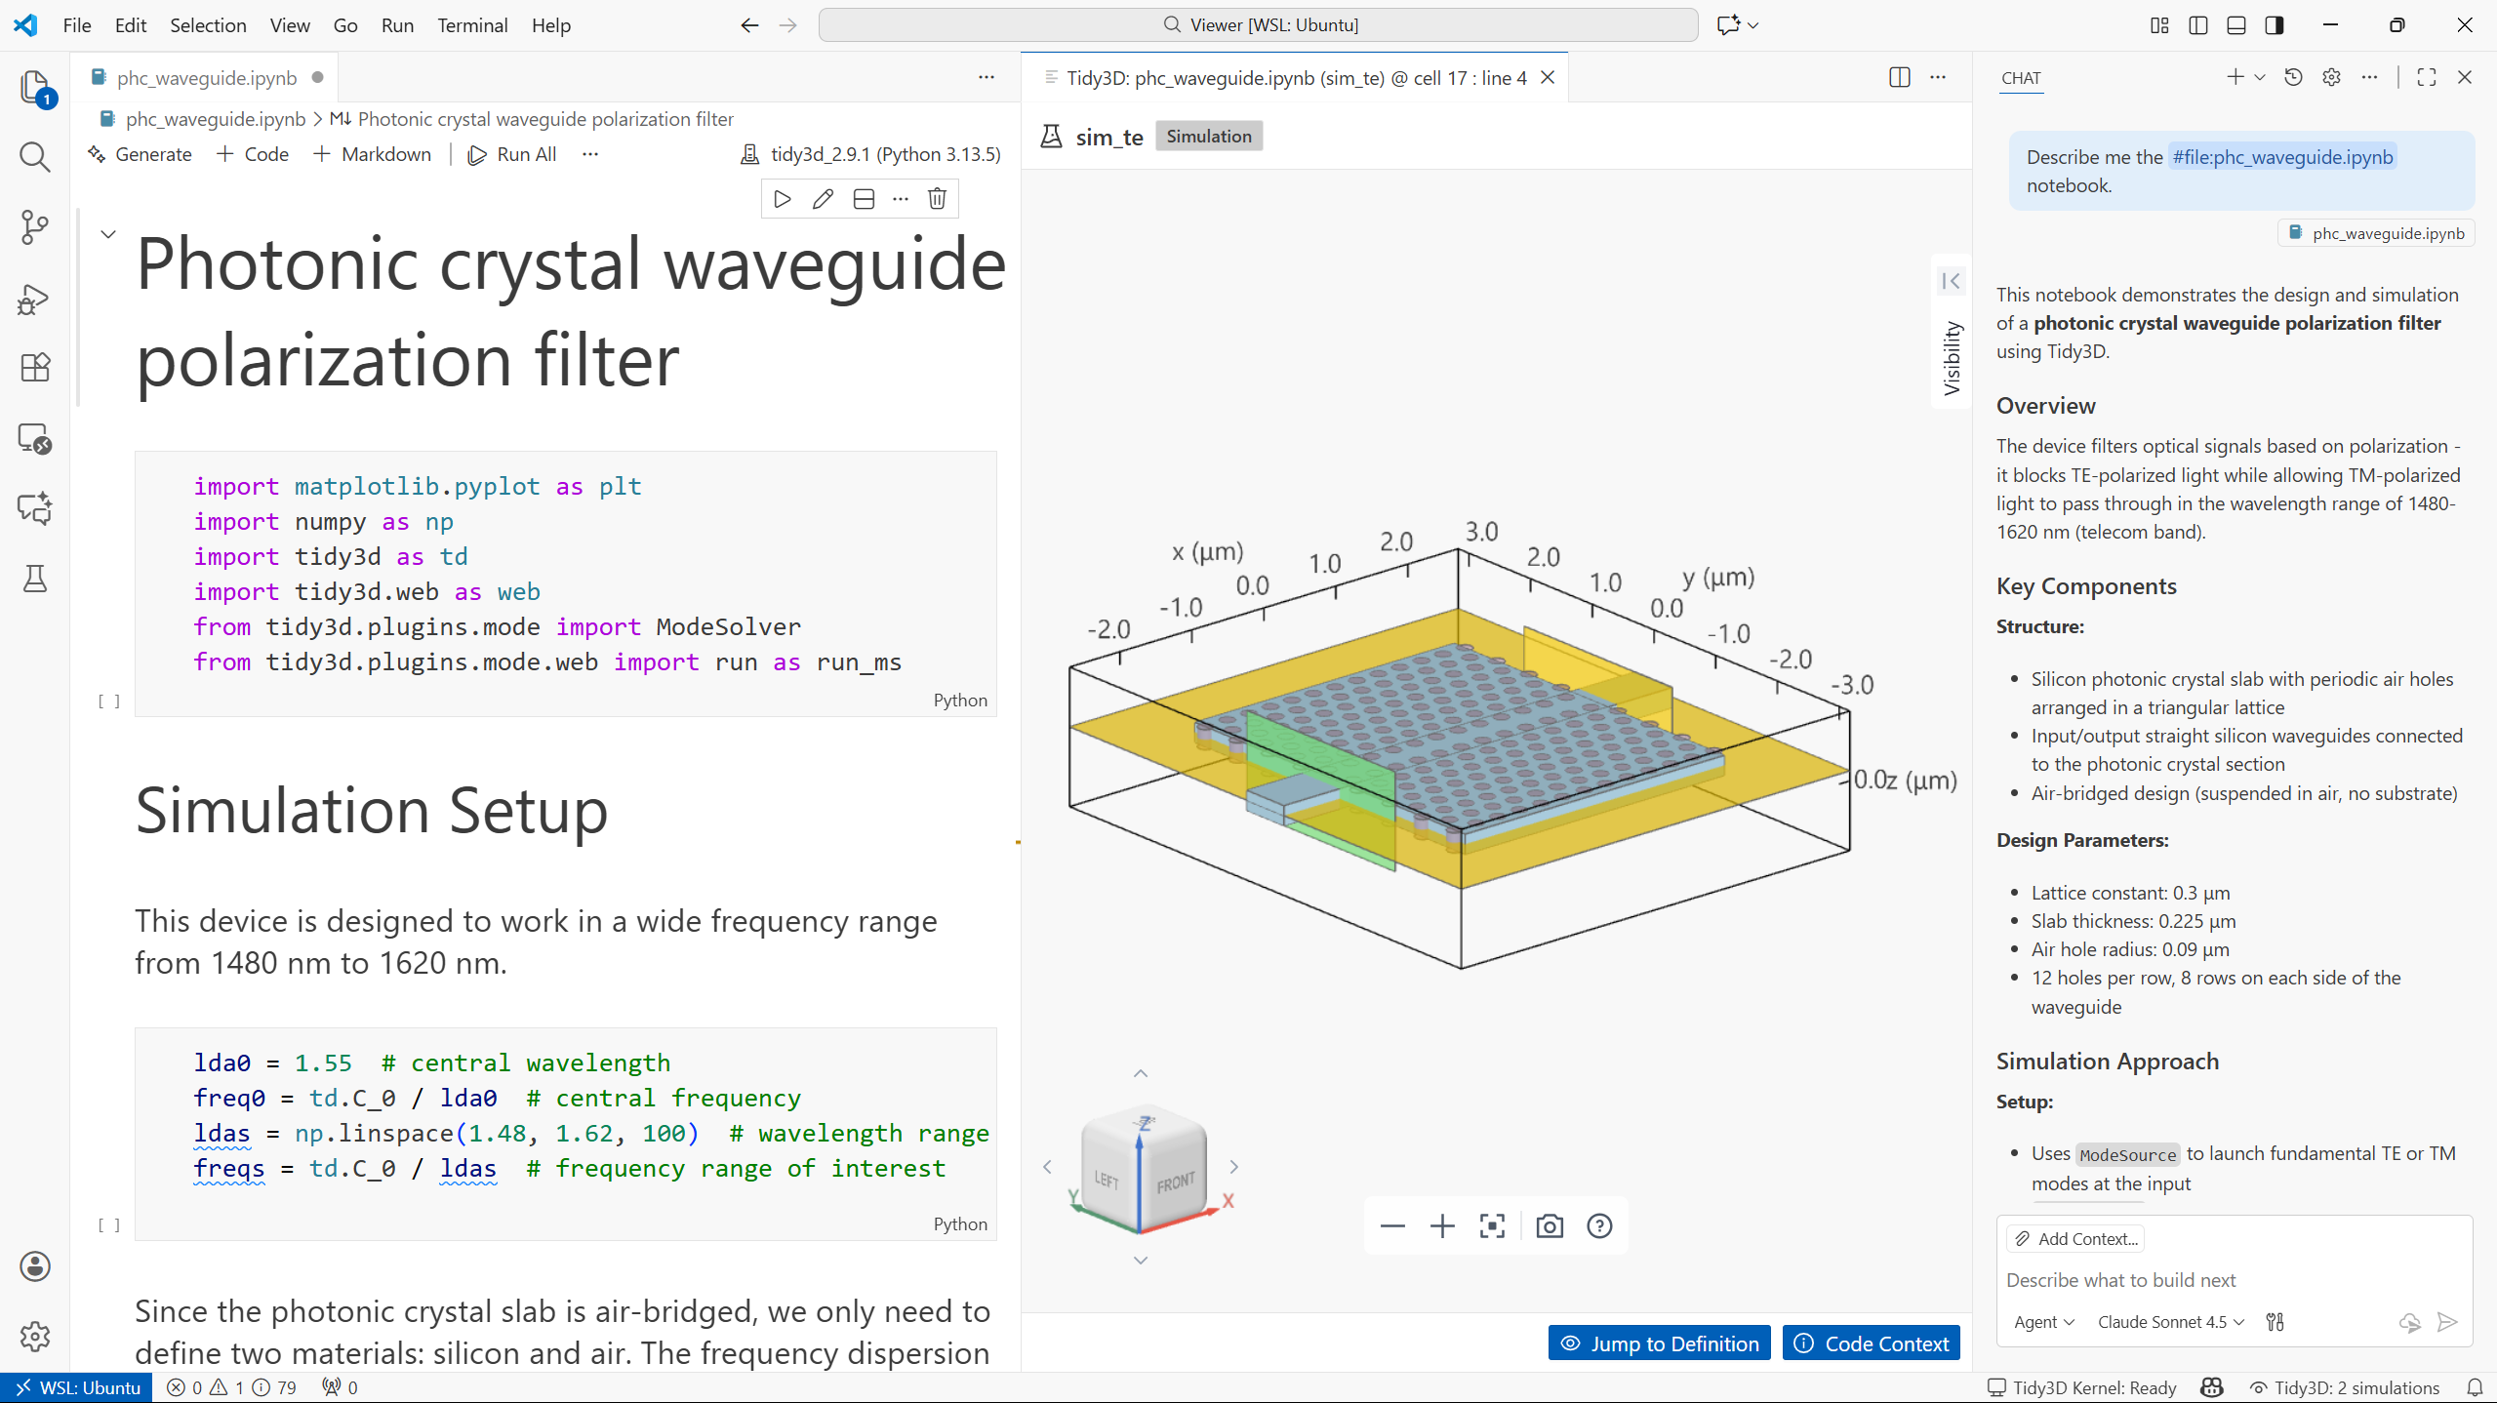The width and height of the screenshot is (2497, 1403).
Task: Open the Extensions sidebar icon
Action: coord(34,368)
